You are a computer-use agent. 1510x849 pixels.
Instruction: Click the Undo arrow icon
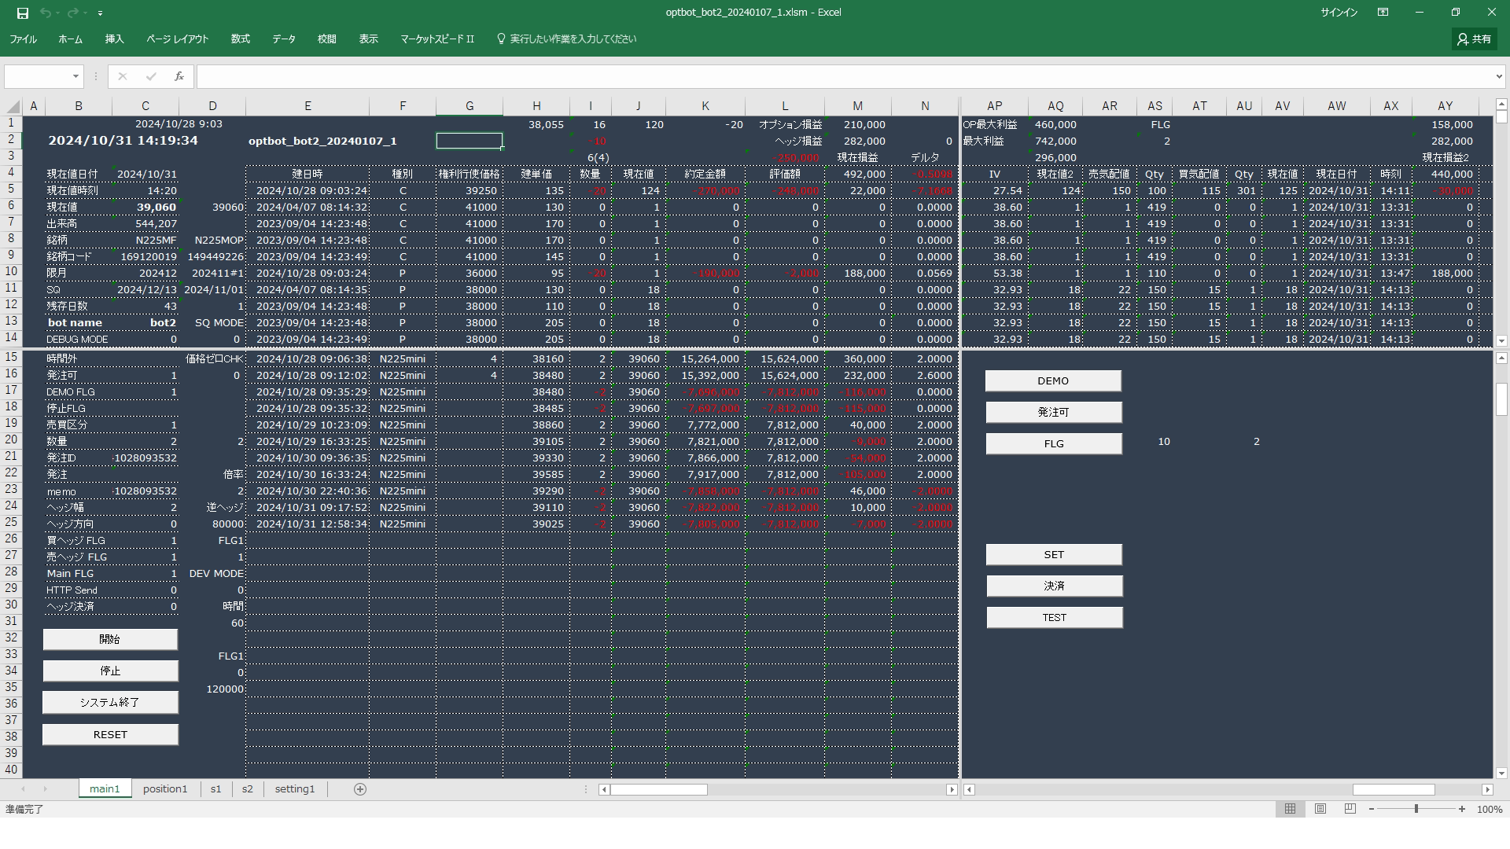coord(45,13)
